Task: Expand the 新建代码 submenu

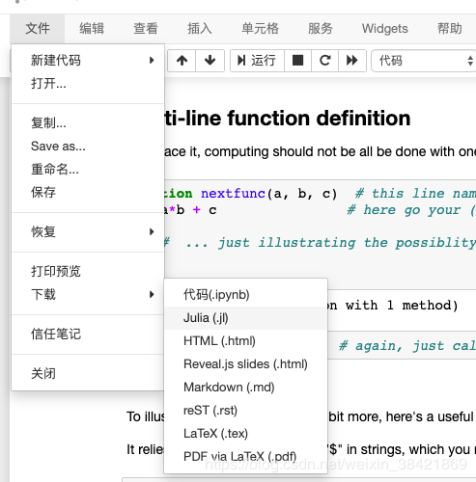Action: click(x=88, y=61)
